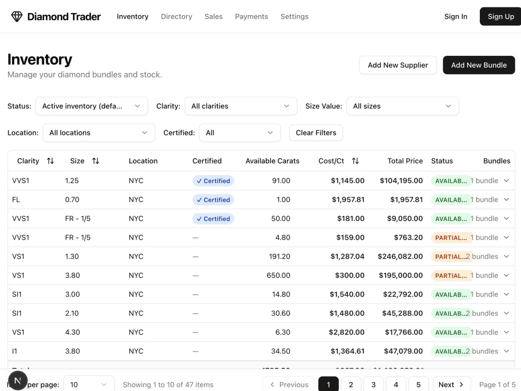The width and height of the screenshot is (521, 391).
Task: Go to the Next page
Action: tap(452, 385)
